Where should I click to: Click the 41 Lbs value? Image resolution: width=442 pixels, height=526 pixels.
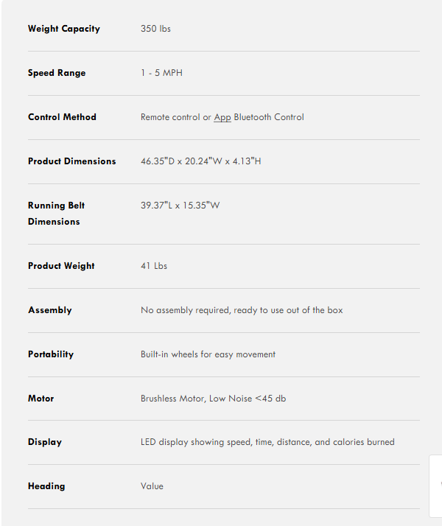pos(154,266)
